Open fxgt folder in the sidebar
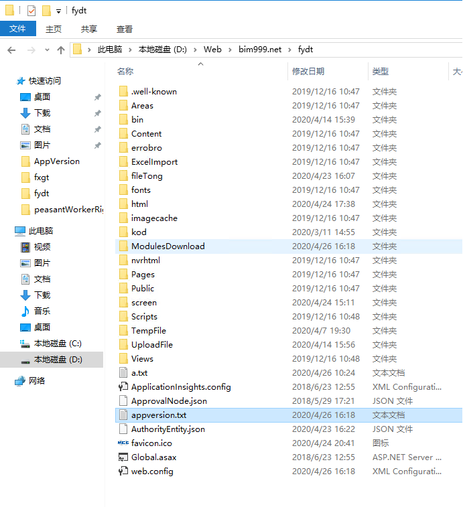The height and width of the screenshot is (507, 463). click(42, 177)
